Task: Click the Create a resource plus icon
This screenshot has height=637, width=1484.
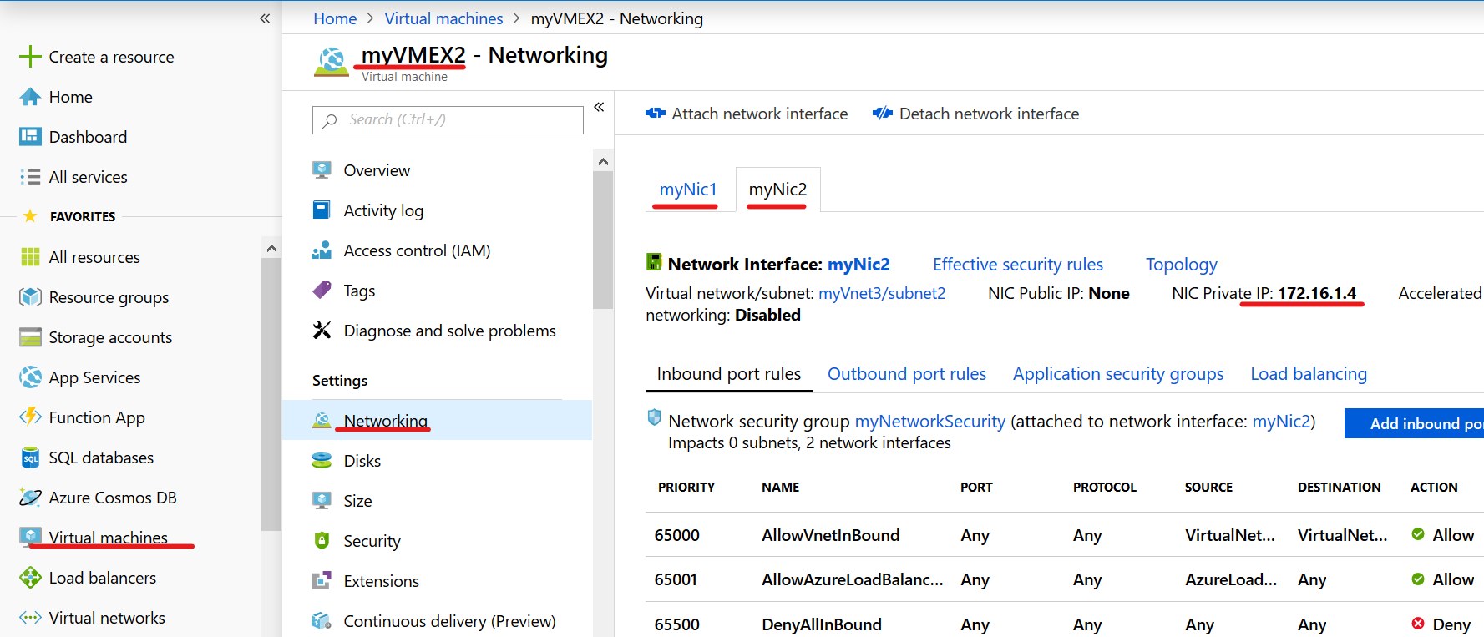Action: pyautogui.click(x=30, y=57)
